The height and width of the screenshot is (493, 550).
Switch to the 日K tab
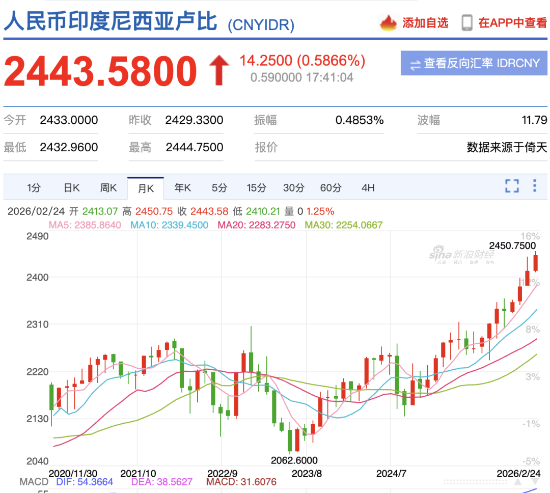pos(72,188)
